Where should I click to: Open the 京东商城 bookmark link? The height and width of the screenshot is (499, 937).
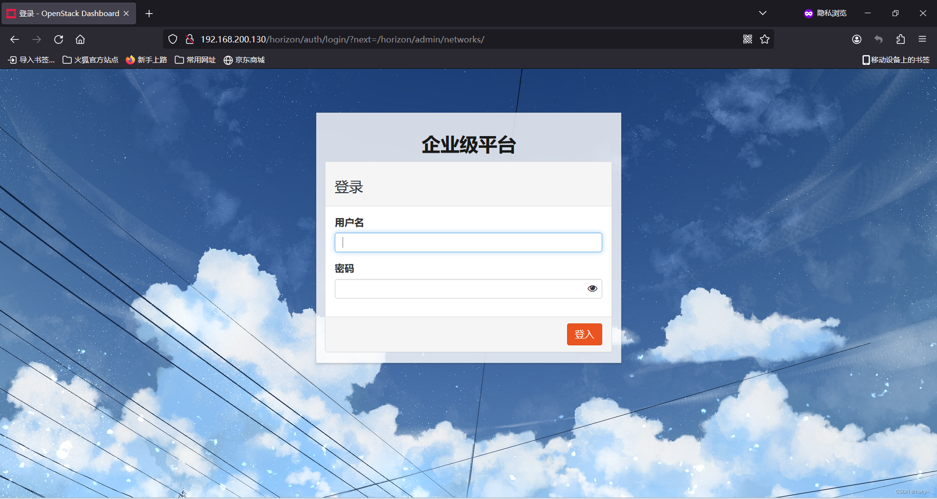tap(244, 60)
